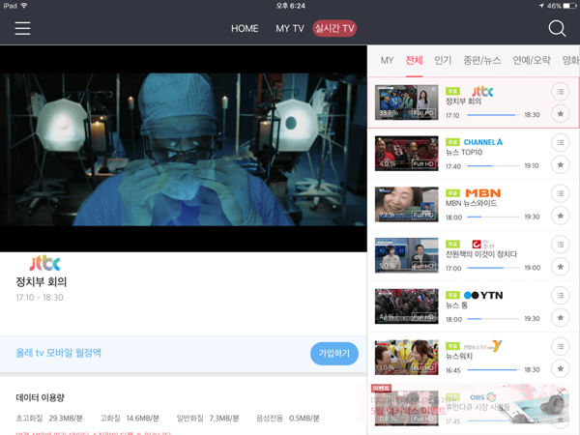Play 전원책의 이것이 정치다 thumbnail

407,255
